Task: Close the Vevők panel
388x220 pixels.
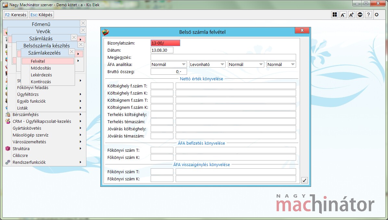Action: tap(83, 30)
